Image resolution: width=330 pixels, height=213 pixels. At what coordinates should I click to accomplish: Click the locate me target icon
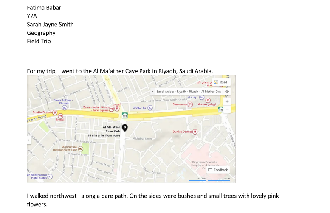click(227, 91)
